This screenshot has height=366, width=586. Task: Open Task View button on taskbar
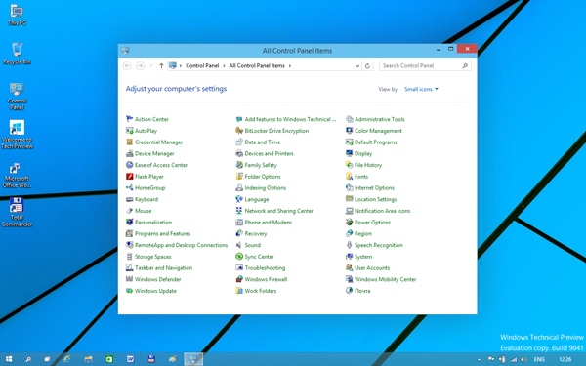(x=47, y=359)
